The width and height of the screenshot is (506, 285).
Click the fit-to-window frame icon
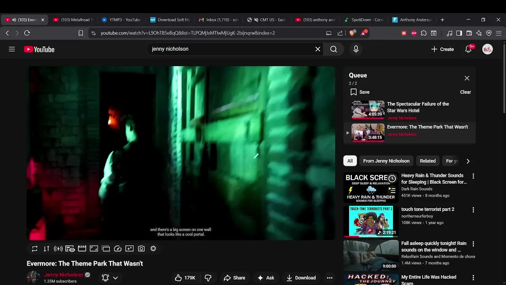pyautogui.click(x=94, y=249)
